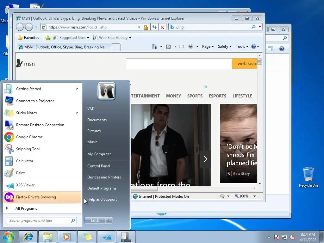Launch Calculator from Start menu
Image resolution: width=324 pixels, height=243 pixels.
(42, 161)
